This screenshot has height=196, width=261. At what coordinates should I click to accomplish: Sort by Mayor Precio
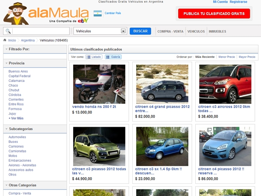point(247,57)
